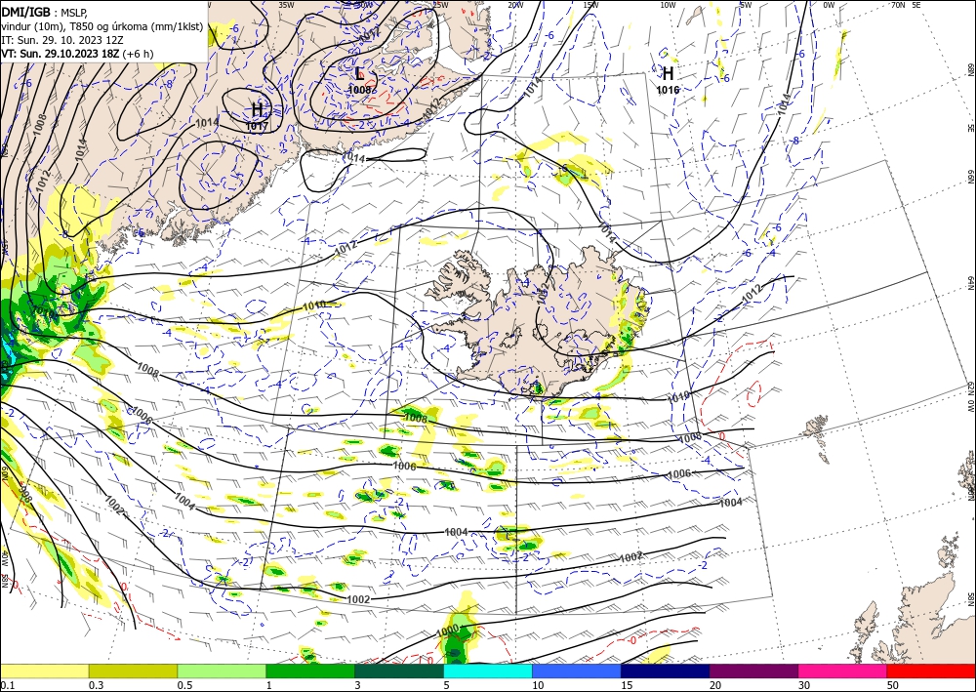Click the '70N 5E' corner label

(x=906, y=5)
